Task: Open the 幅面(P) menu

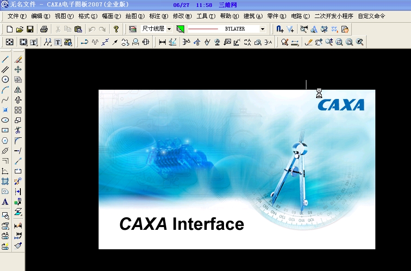Action: [x=112, y=16]
